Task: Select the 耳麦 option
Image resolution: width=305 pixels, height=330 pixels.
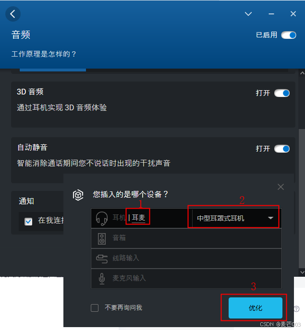Action: coord(138,217)
